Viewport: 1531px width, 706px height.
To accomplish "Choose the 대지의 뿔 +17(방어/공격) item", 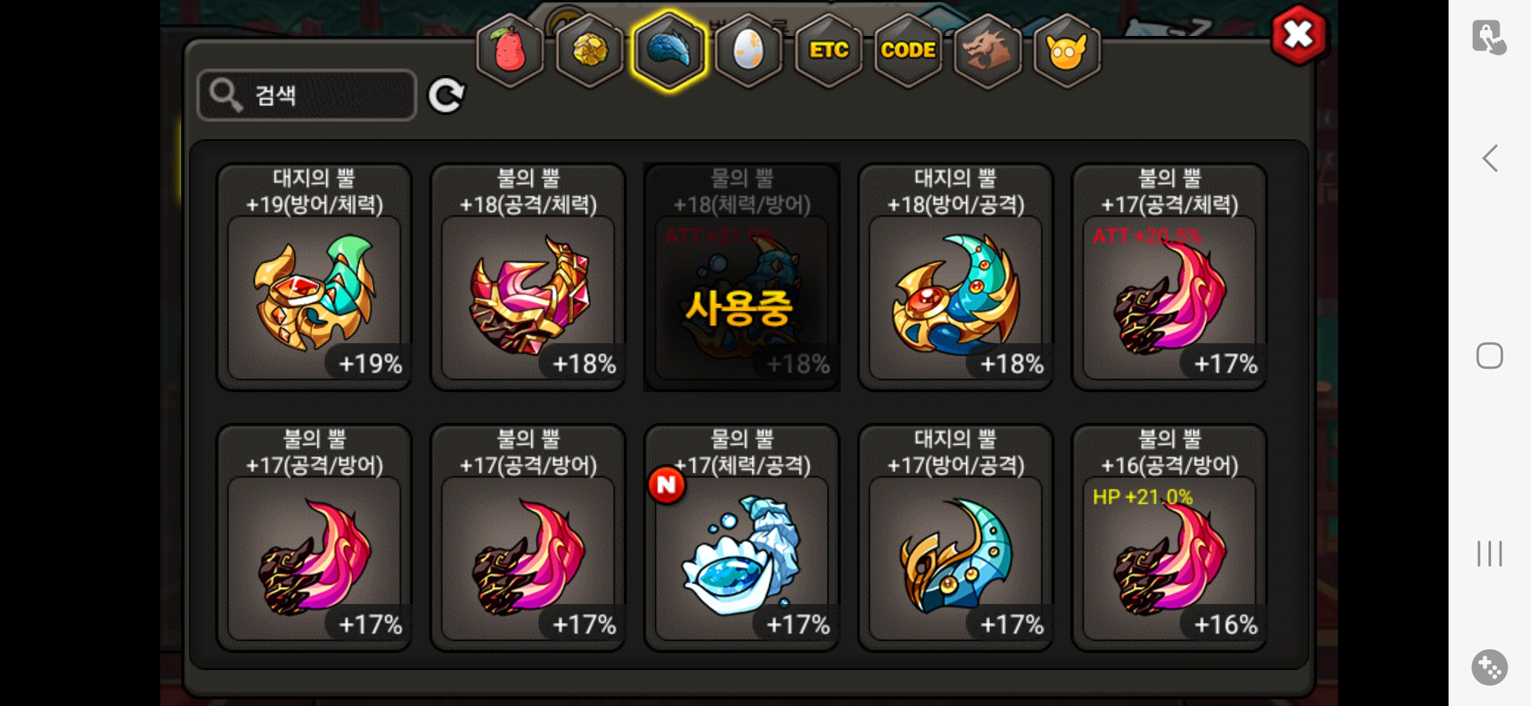I will 956,538.
